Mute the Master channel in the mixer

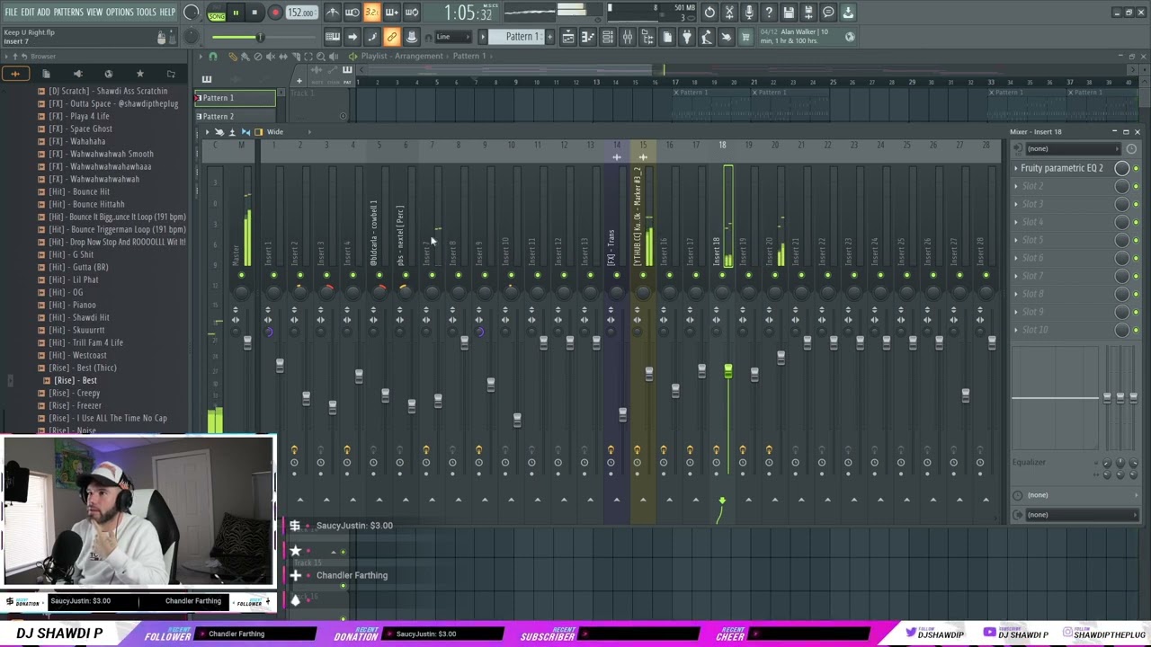click(242, 276)
